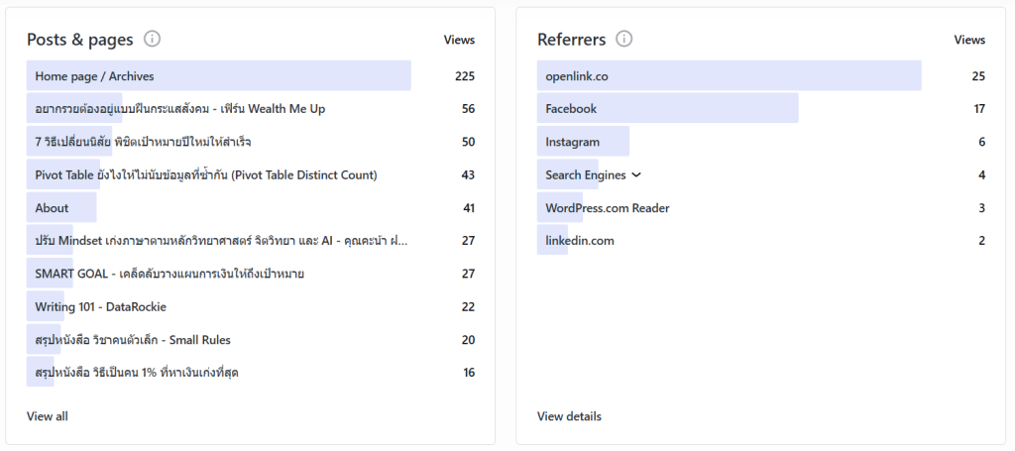The height and width of the screenshot is (451, 1015).
Task: Expand the Search Engines referrer row
Action: [636, 175]
